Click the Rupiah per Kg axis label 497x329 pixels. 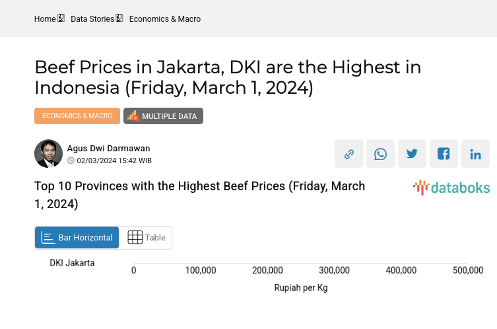301,288
